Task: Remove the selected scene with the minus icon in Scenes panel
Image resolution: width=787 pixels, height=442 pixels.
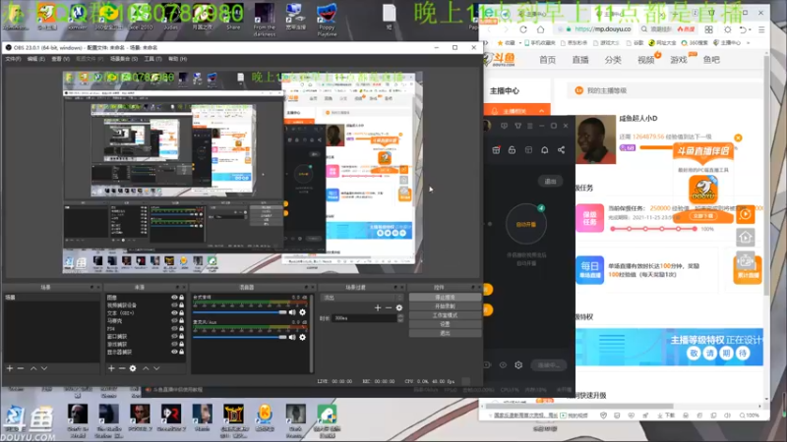Action: tap(21, 368)
